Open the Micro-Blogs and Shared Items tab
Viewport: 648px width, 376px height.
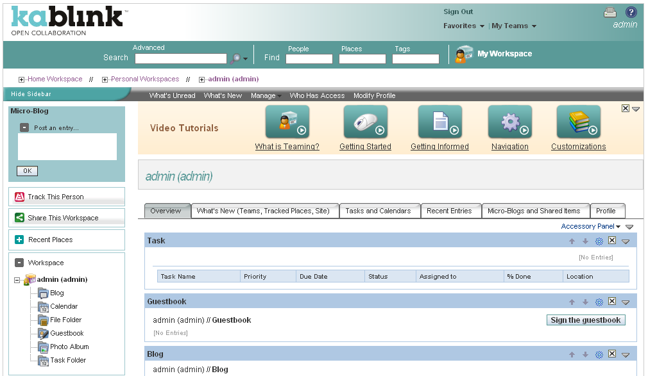point(535,211)
